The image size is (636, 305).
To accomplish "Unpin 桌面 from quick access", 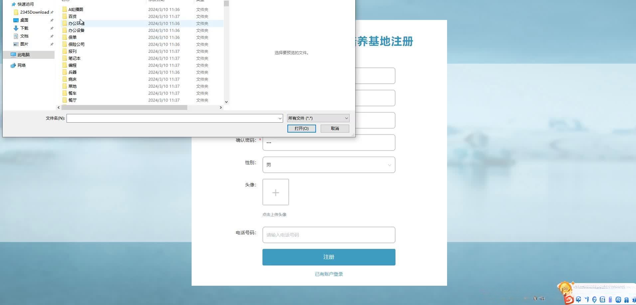I will (x=52, y=20).
